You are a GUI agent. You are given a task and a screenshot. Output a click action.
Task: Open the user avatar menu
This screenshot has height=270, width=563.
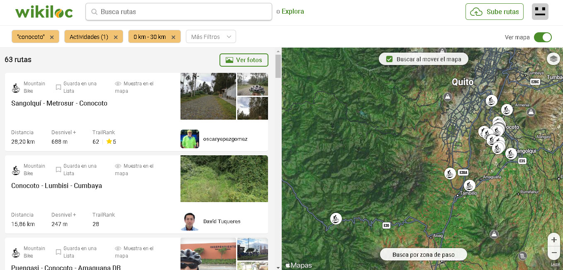[x=540, y=12]
